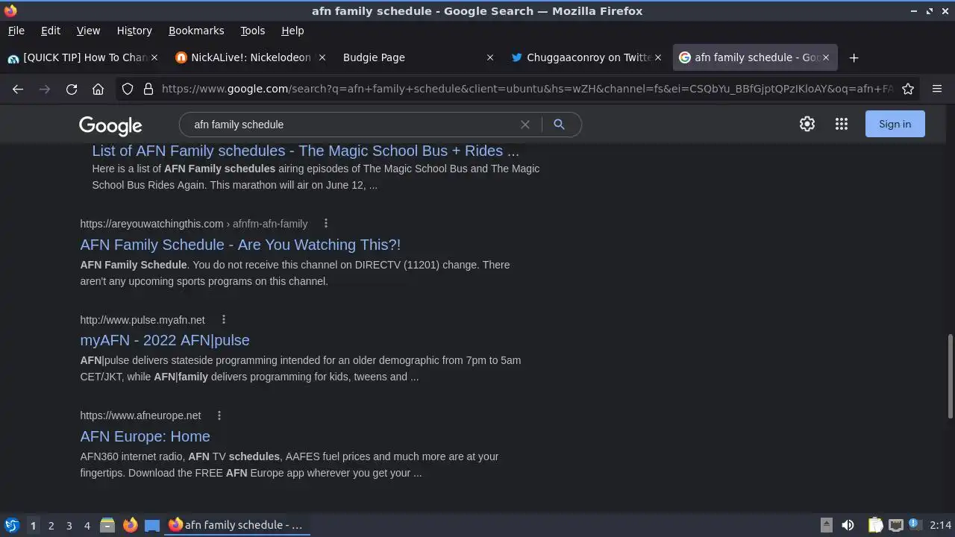Click the areyouwatchingthis.com URL breadcrumb
The width and height of the screenshot is (955, 537).
(x=194, y=224)
